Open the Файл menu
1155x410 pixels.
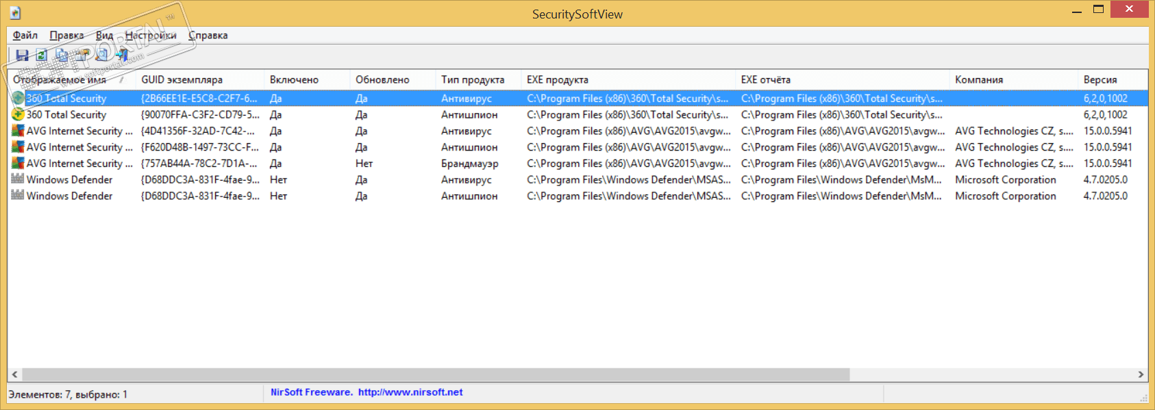(x=25, y=36)
